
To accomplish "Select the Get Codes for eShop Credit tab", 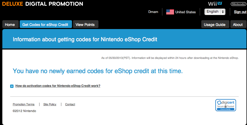I will (45, 25).
